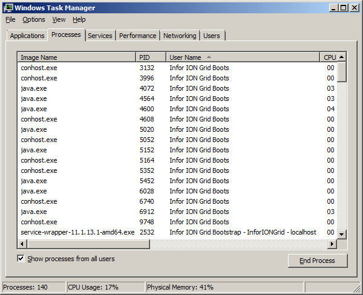Click horizontal scrollbar right arrow
Screen dimensions: 363x295
point(332,244)
